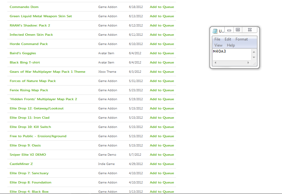The width and height of the screenshot is (282, 194).
Task: Click the Xbox Theme type cell
Action: tap(107, 72)
